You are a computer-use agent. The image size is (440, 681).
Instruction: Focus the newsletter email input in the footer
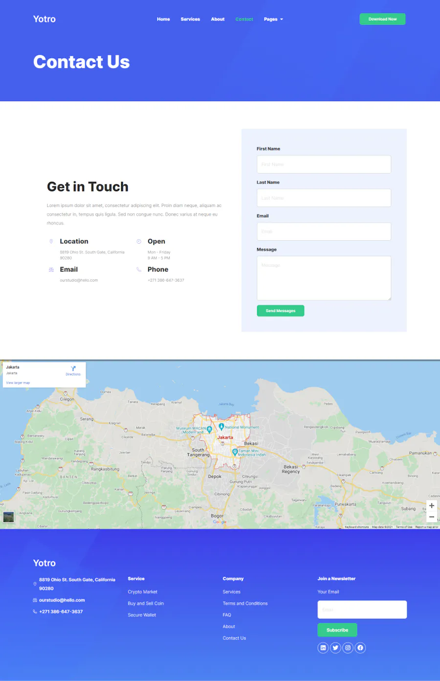pos(362,610)
